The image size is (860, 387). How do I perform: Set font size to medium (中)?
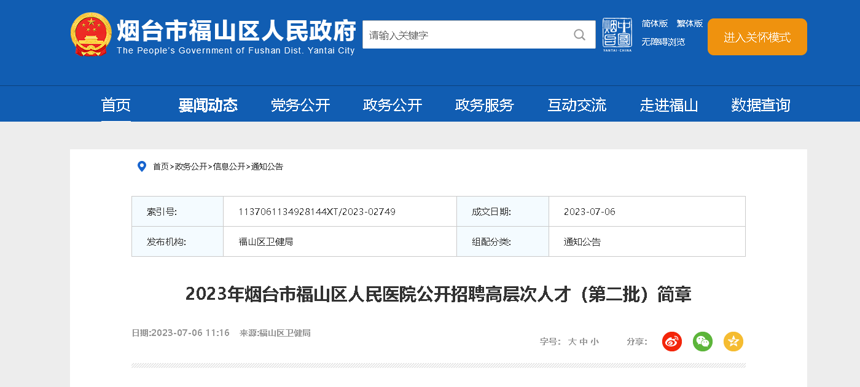point(584,342)
